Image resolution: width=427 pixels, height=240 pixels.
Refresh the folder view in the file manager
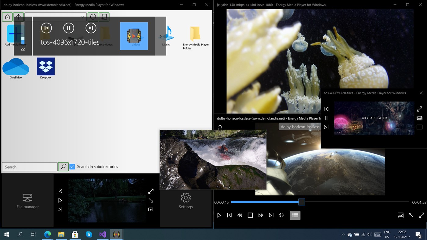pyautogui.click(x=93, y=17)
